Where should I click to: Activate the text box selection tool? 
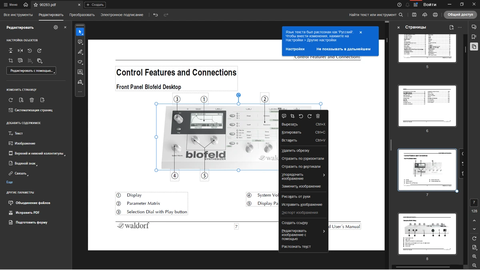[80, 72]
